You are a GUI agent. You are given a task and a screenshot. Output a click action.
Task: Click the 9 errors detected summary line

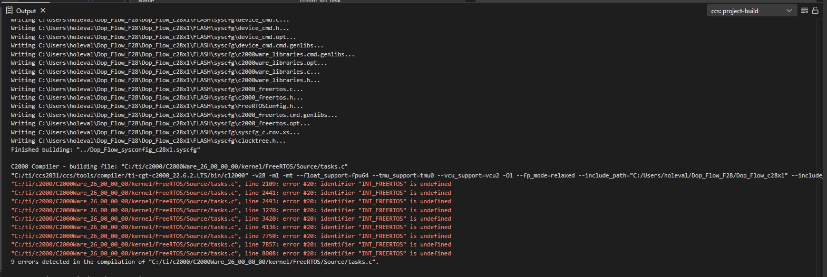(195, 262)
